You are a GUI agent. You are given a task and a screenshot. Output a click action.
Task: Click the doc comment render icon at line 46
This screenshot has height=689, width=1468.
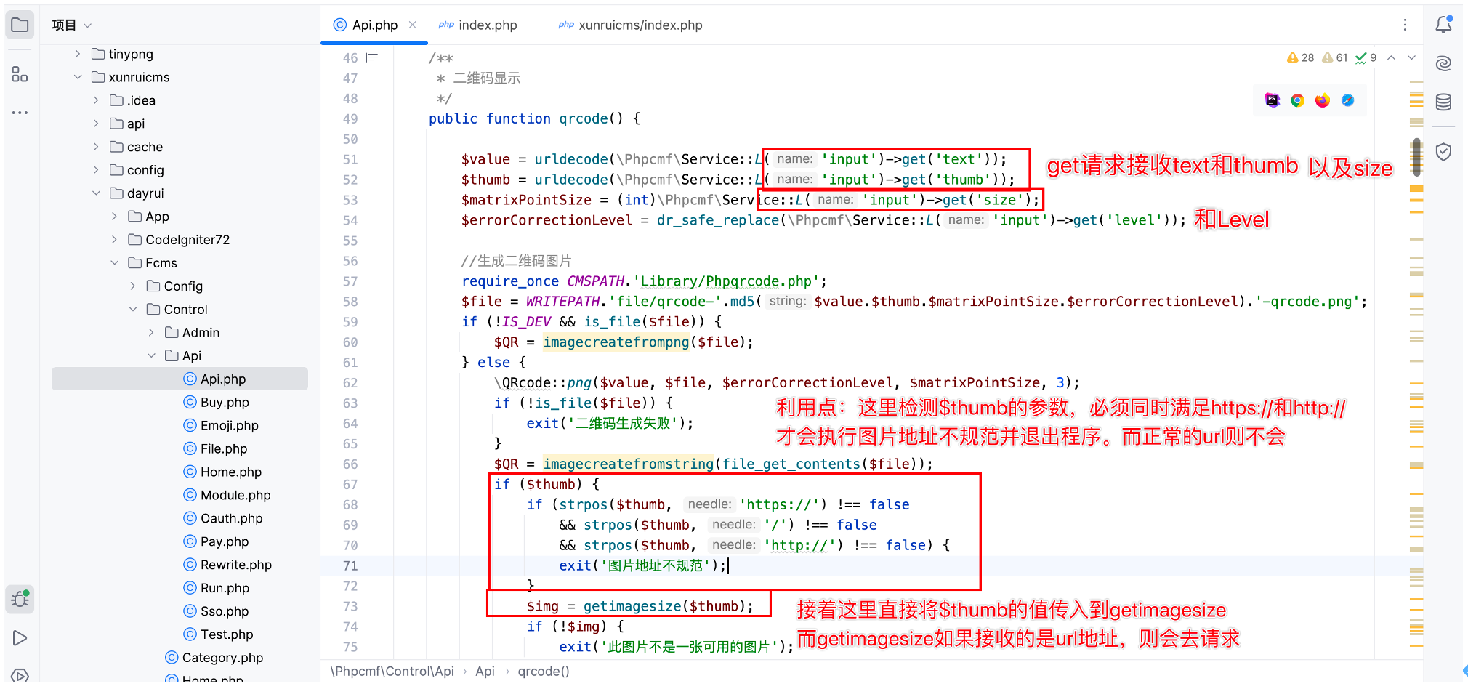[x=372, y=57]
